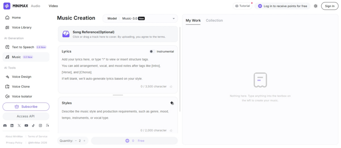Click the Song Reference upload area
Screen dimensions: 341x148
[118, 34]
